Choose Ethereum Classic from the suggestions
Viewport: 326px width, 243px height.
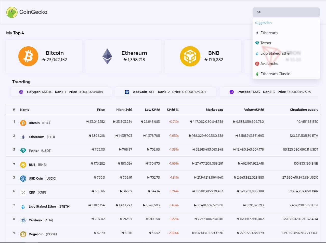(275, 74)
